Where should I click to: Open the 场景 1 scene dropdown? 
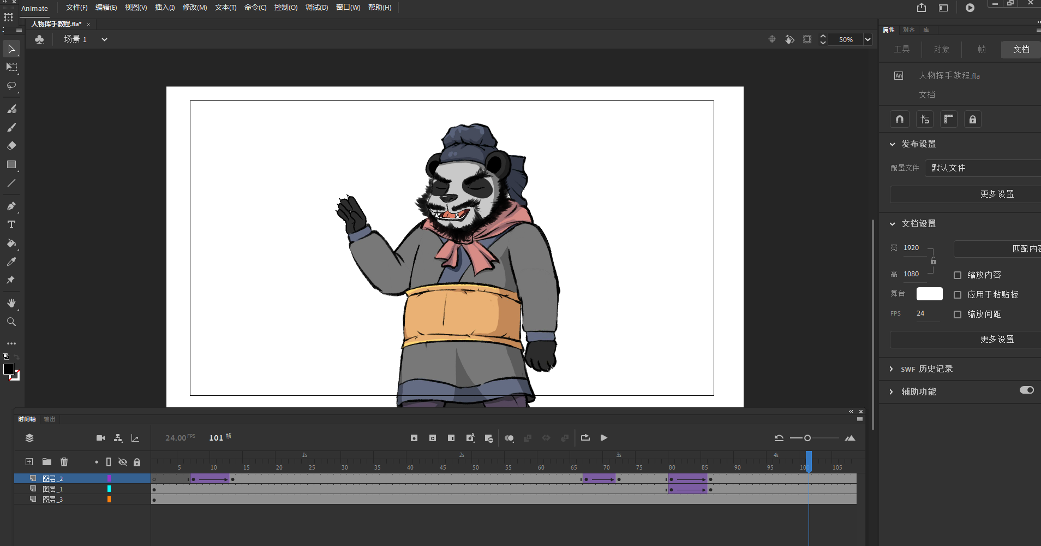(x=104, y=39)
